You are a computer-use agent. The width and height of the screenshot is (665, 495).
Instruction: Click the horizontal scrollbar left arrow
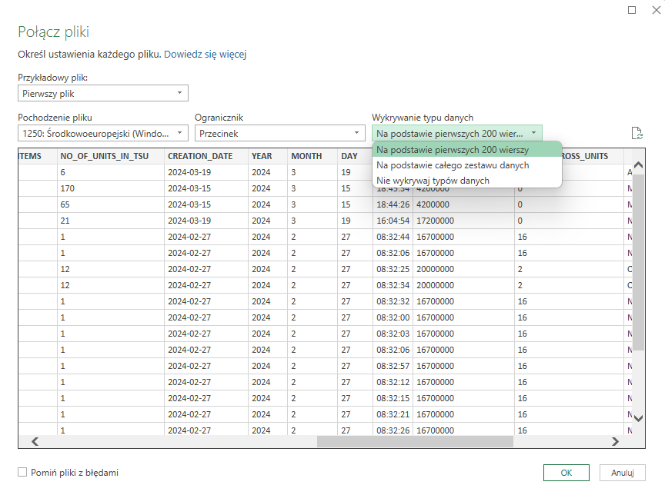(35, 441)
